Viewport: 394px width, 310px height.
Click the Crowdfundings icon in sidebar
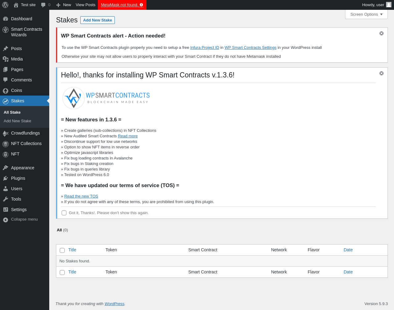tap(6, 133)
